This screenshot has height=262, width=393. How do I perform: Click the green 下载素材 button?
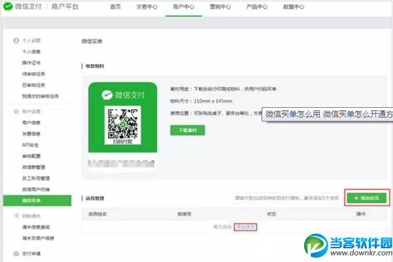188,130
